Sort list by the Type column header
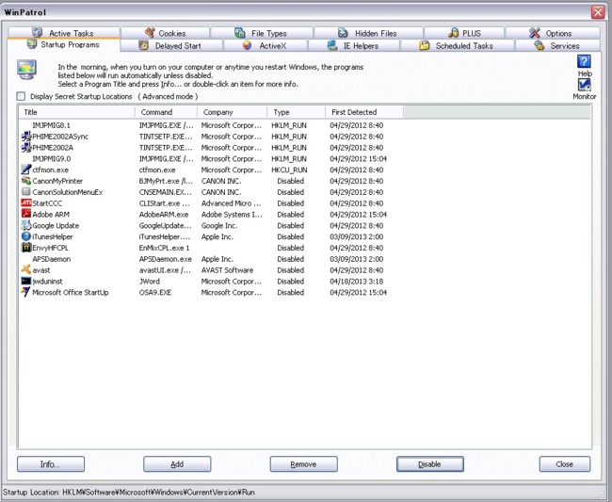This screenshot has width=612, height=502. (297, 112)
